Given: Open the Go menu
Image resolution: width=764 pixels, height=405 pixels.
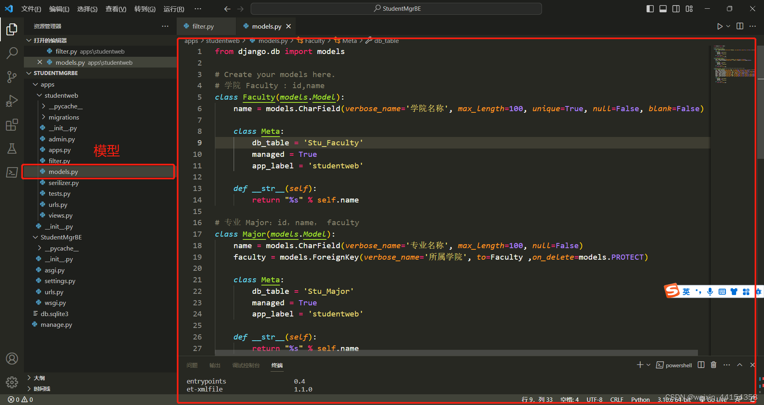Looking at the screenshot, I should [145, 9].
